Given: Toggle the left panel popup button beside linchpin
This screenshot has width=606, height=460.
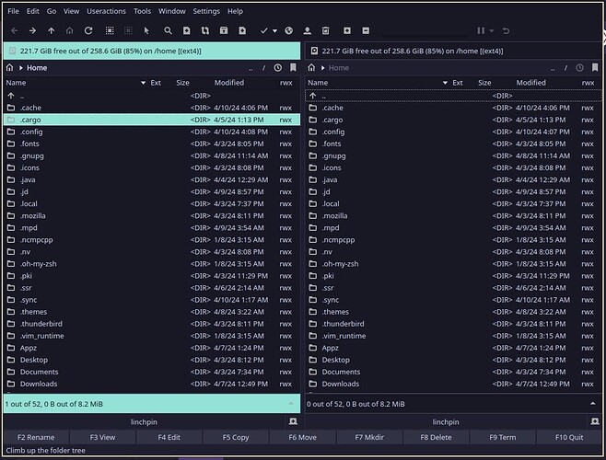Looking at the screenshot, I should tap(292, 421).
